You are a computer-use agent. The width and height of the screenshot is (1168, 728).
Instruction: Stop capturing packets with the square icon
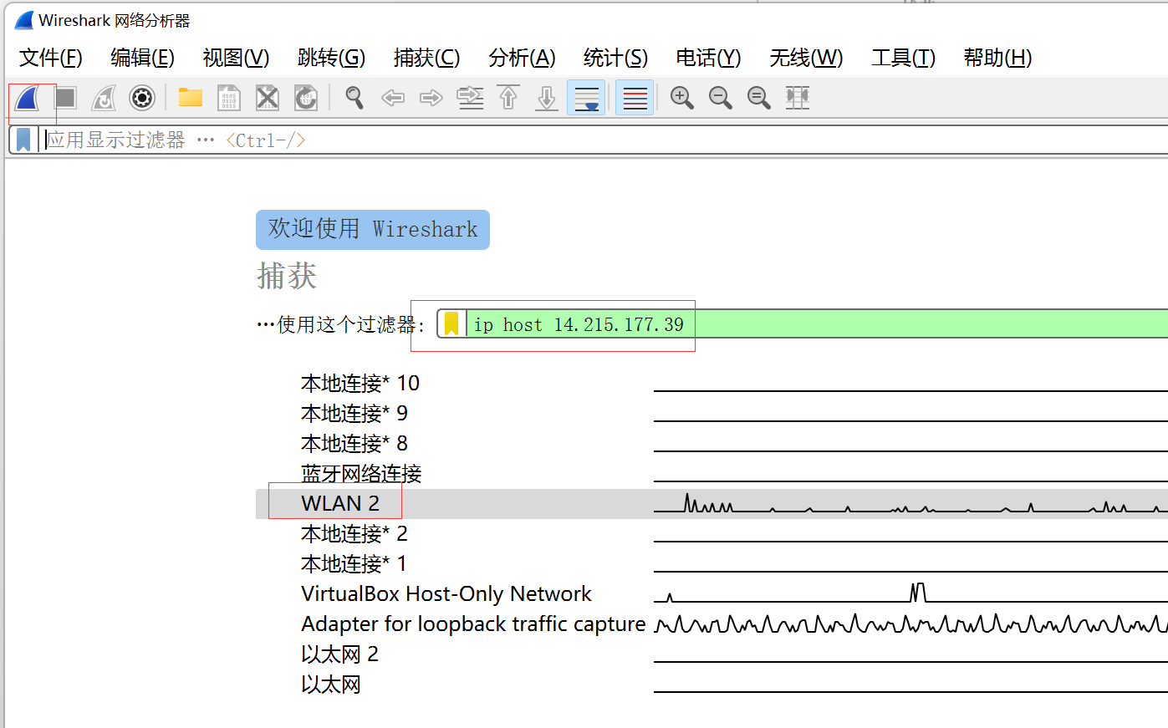[x=65, y=98]
